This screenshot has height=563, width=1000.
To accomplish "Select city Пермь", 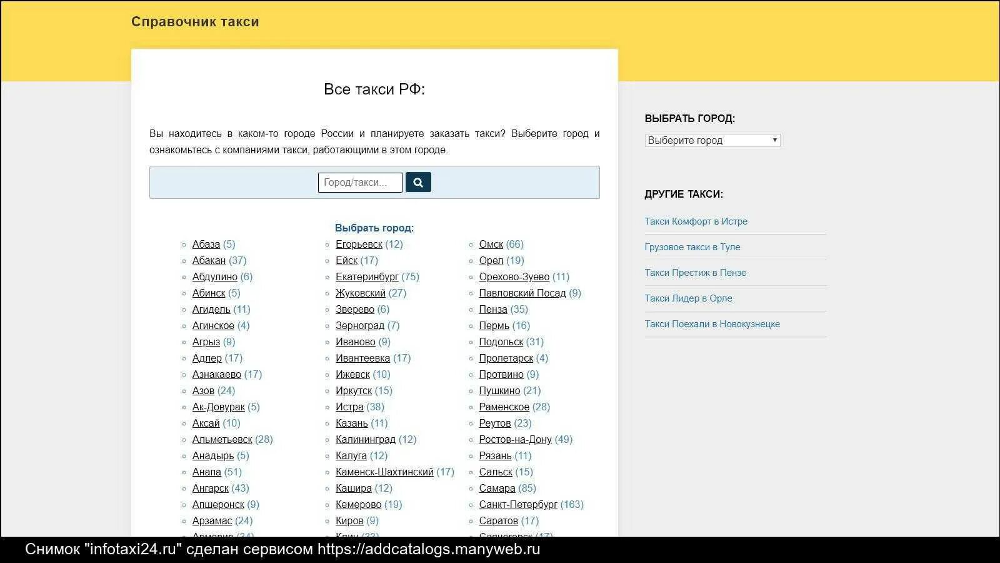I will click(x=494, y=326).
